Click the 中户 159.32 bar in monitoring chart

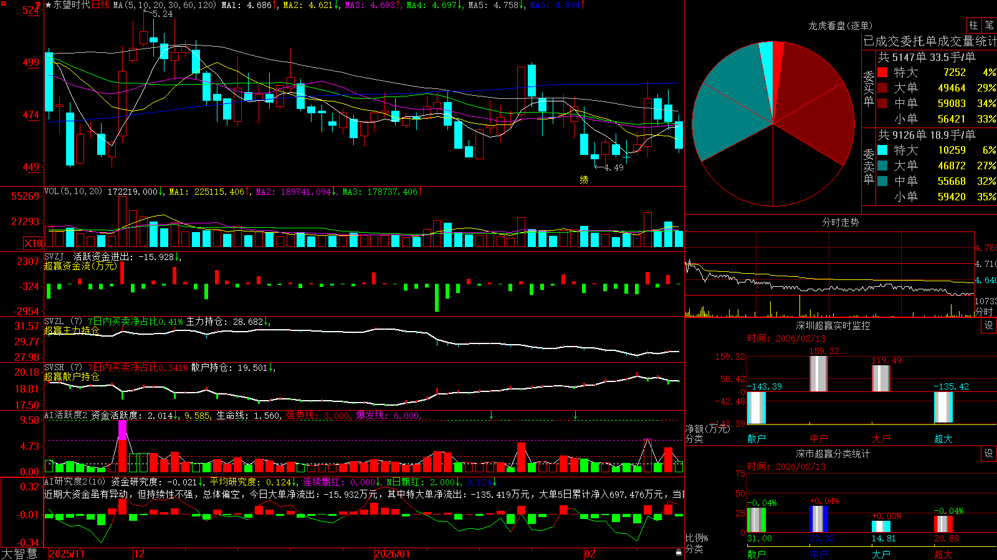[x=819, y=374]
